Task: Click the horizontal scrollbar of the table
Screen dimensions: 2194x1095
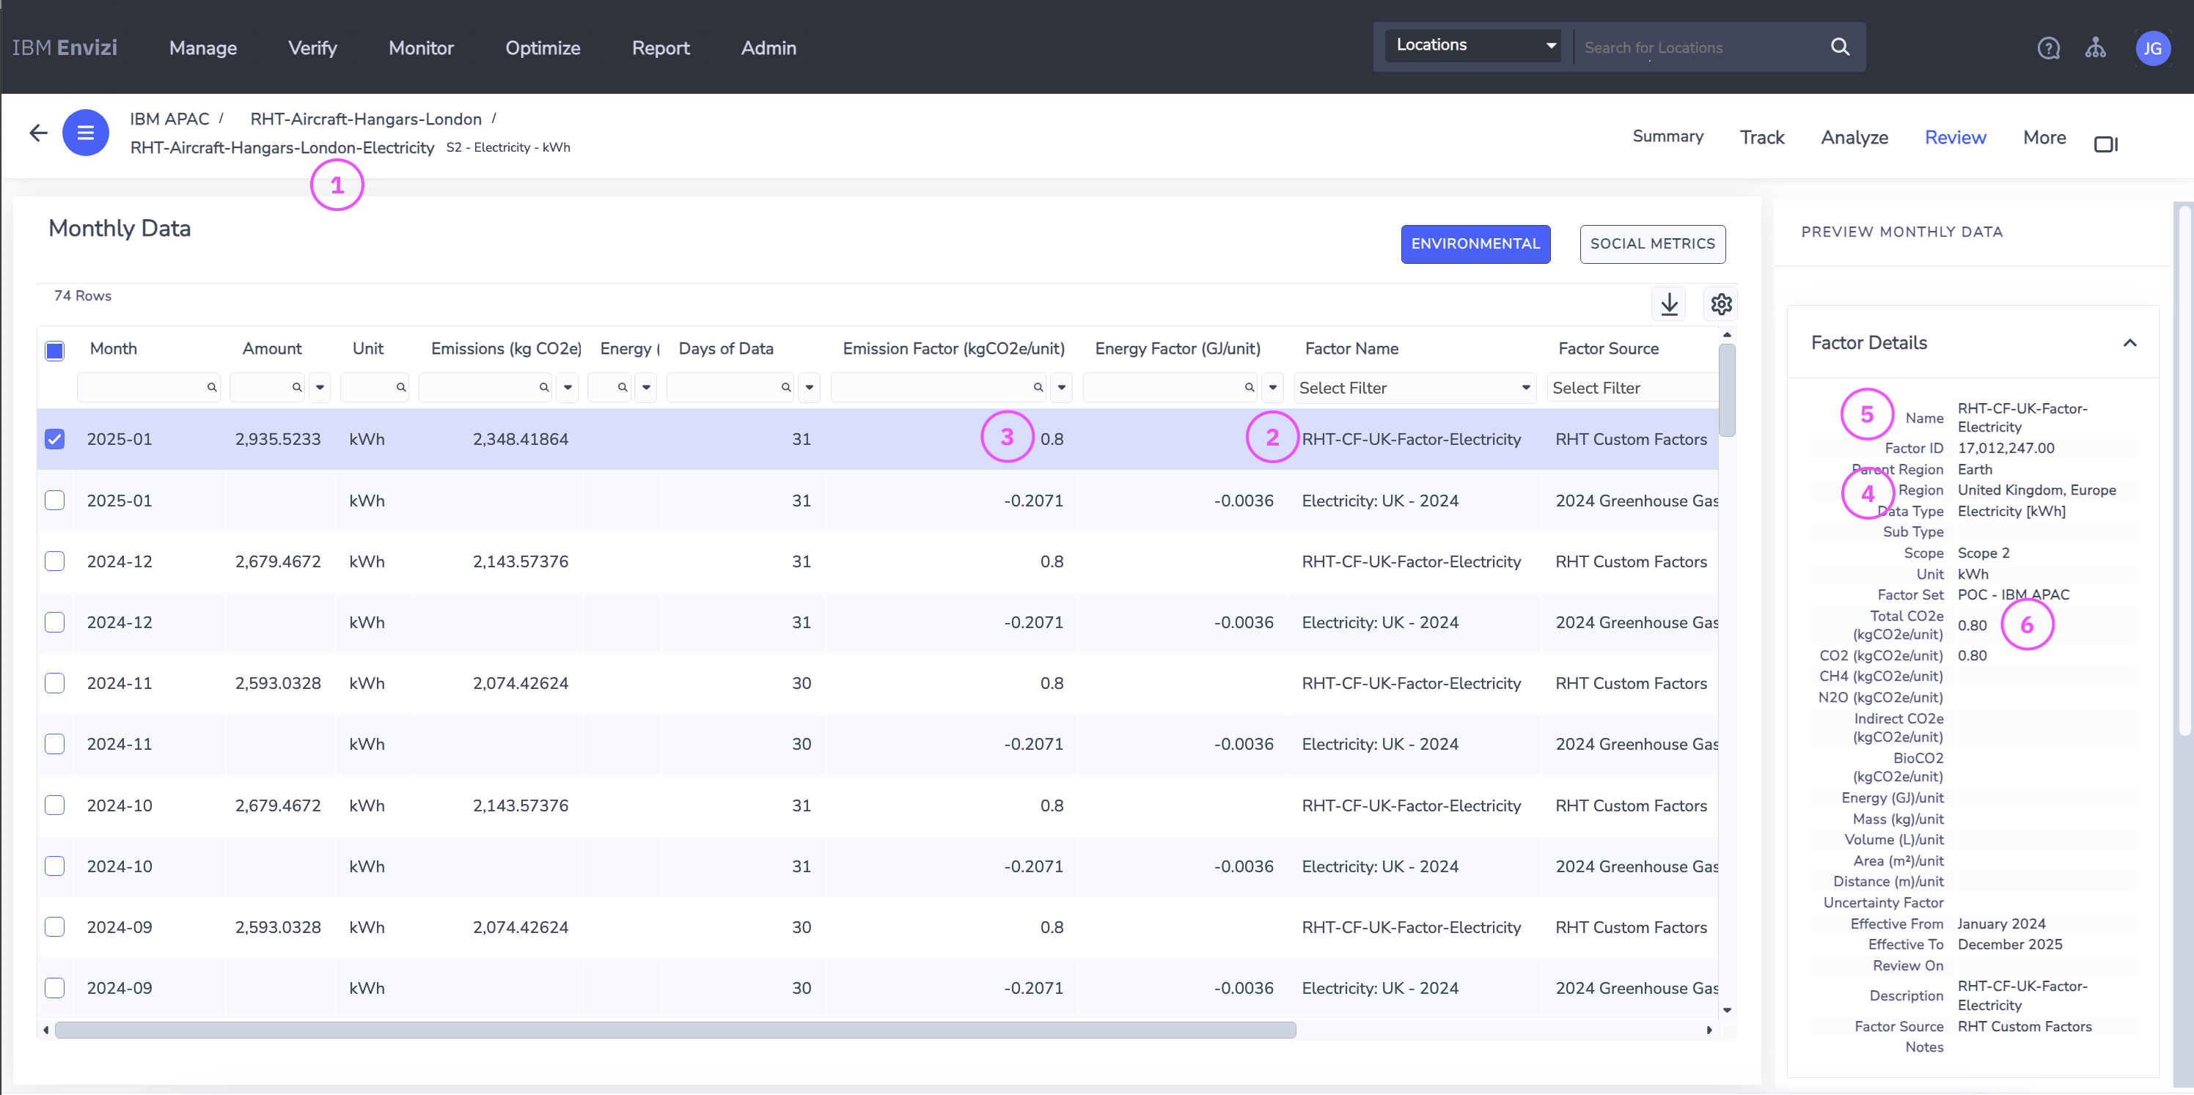Action: (675, 1031)
